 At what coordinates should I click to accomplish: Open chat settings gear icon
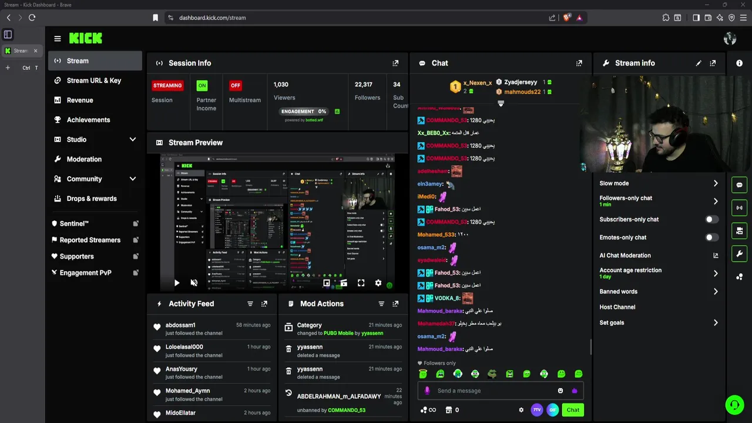pos(521,410)
